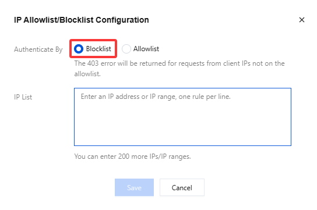Choose Blocklist as the authentication mode
Screen dimensions: 317x210
tap(79, 49)
